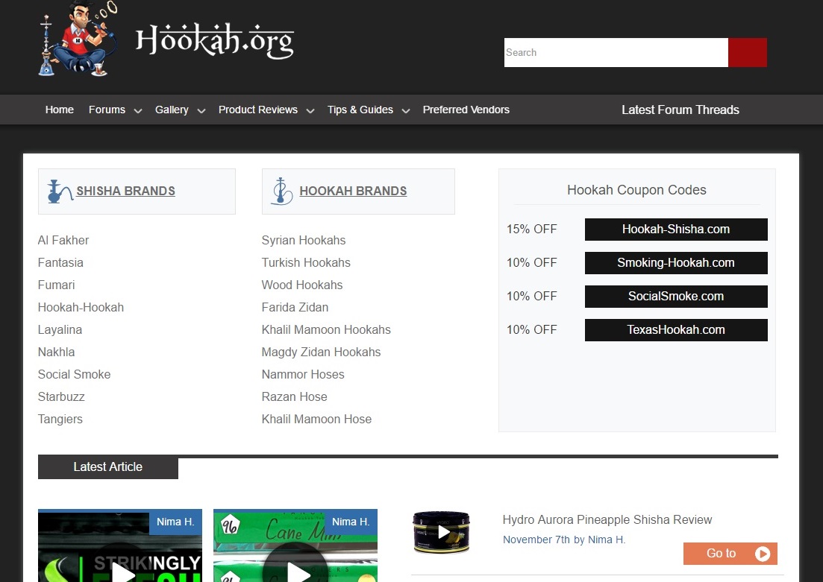This screenshot has width=823, height=582.
Task: Click the arrow icon in Go to button
Action: coord(762,554)
